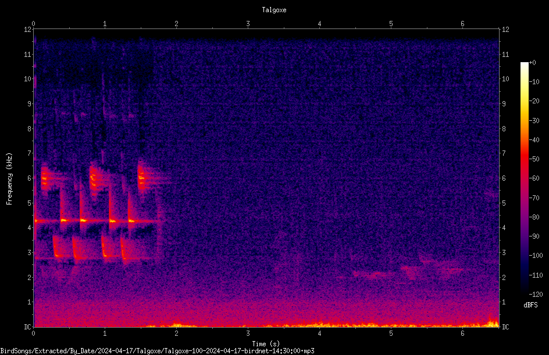The width and height of the screenshot is (549, 355).
Task: Click the 5 second tick on top axis
Action: [391, 24]
